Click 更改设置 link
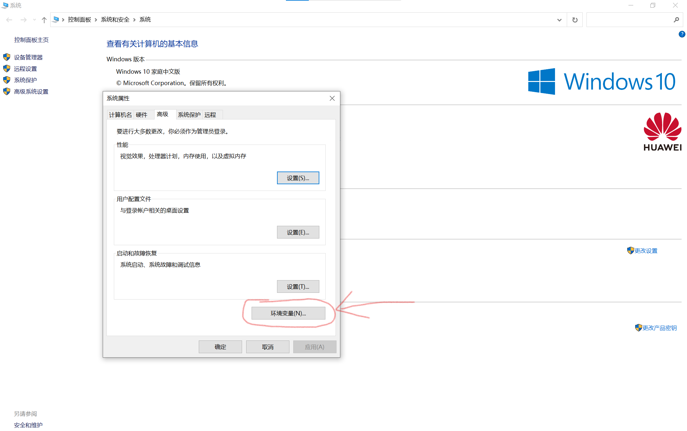Viewport: 687px width, 431px height. 646,251
